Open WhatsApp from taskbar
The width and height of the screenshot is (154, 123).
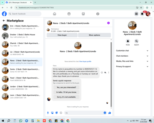[21, 121]
